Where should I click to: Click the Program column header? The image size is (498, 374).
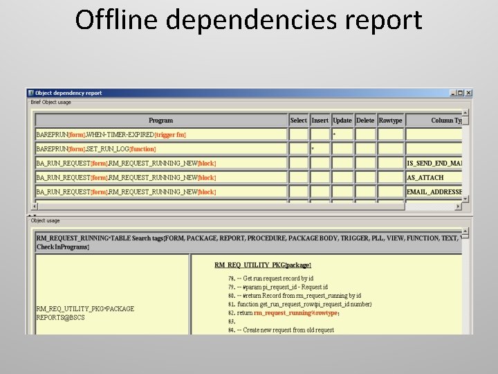[161, 121]
